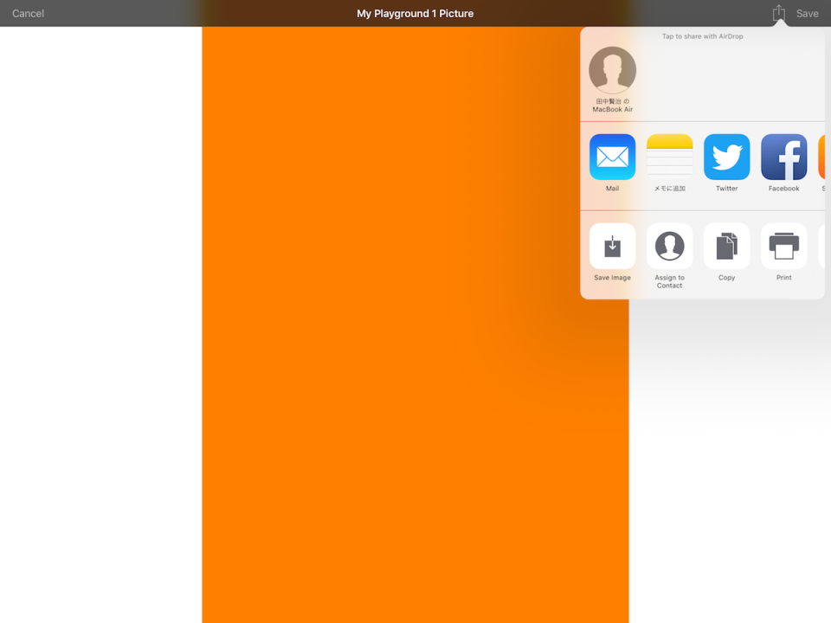Tap the white margin left of the picture
This screenshot has height=623, width=831.
100,346
